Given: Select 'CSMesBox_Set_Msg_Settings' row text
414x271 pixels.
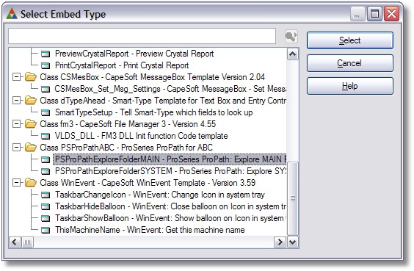Looking at the screenshot, I should (170, 89).
